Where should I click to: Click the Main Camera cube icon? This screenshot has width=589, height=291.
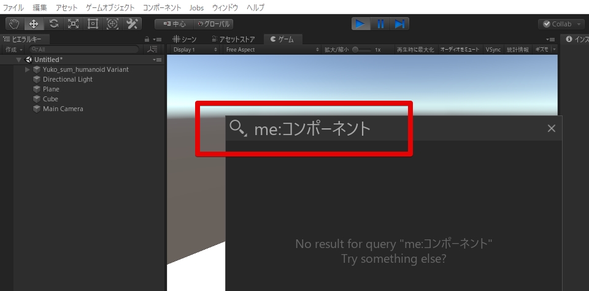[x=36, y=109]
